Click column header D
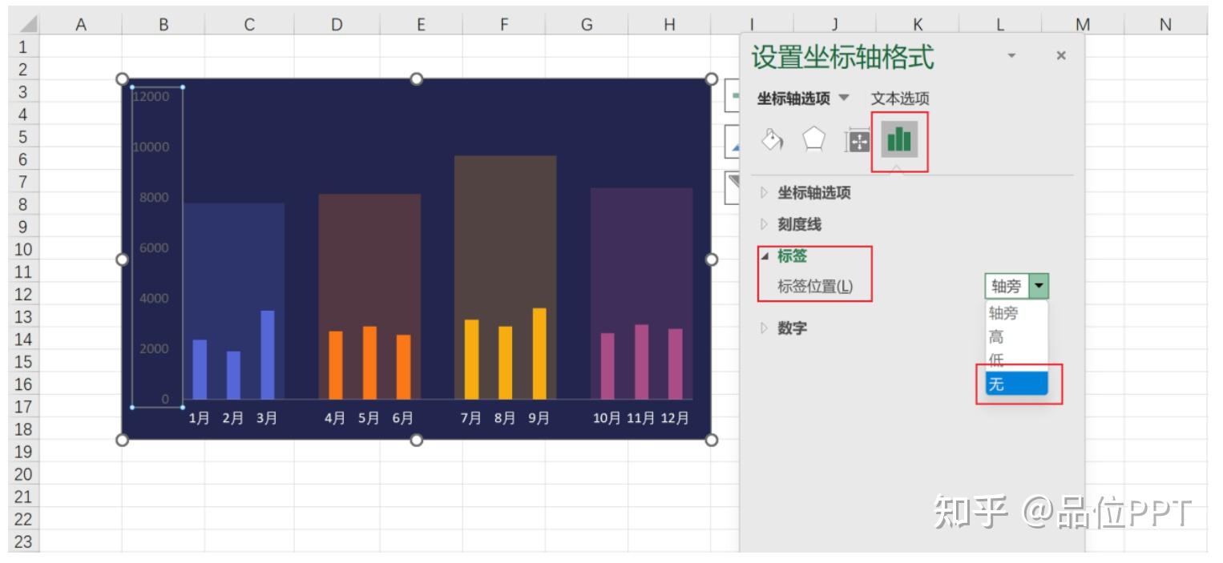The height and width of the screenshot is (563, 1223). point(338,22)
